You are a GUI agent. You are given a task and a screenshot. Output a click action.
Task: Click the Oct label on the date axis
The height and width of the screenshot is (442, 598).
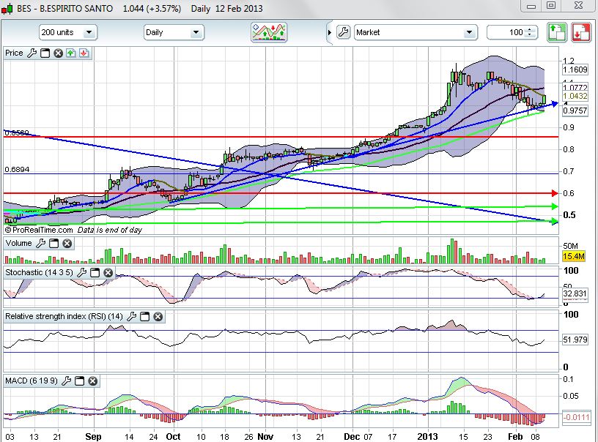pos(173,436)
